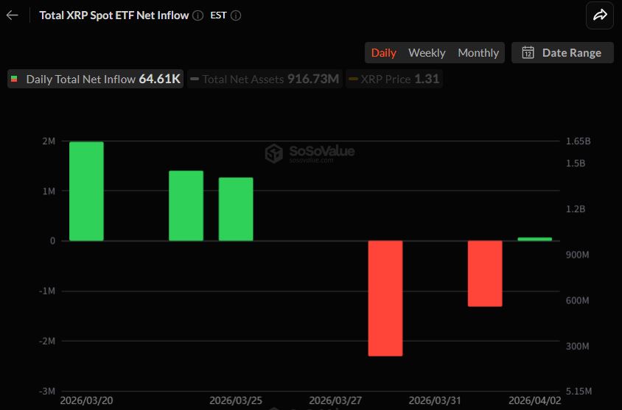Select the EST timezone label
The image size is (622, 410).
click(218, 15)
